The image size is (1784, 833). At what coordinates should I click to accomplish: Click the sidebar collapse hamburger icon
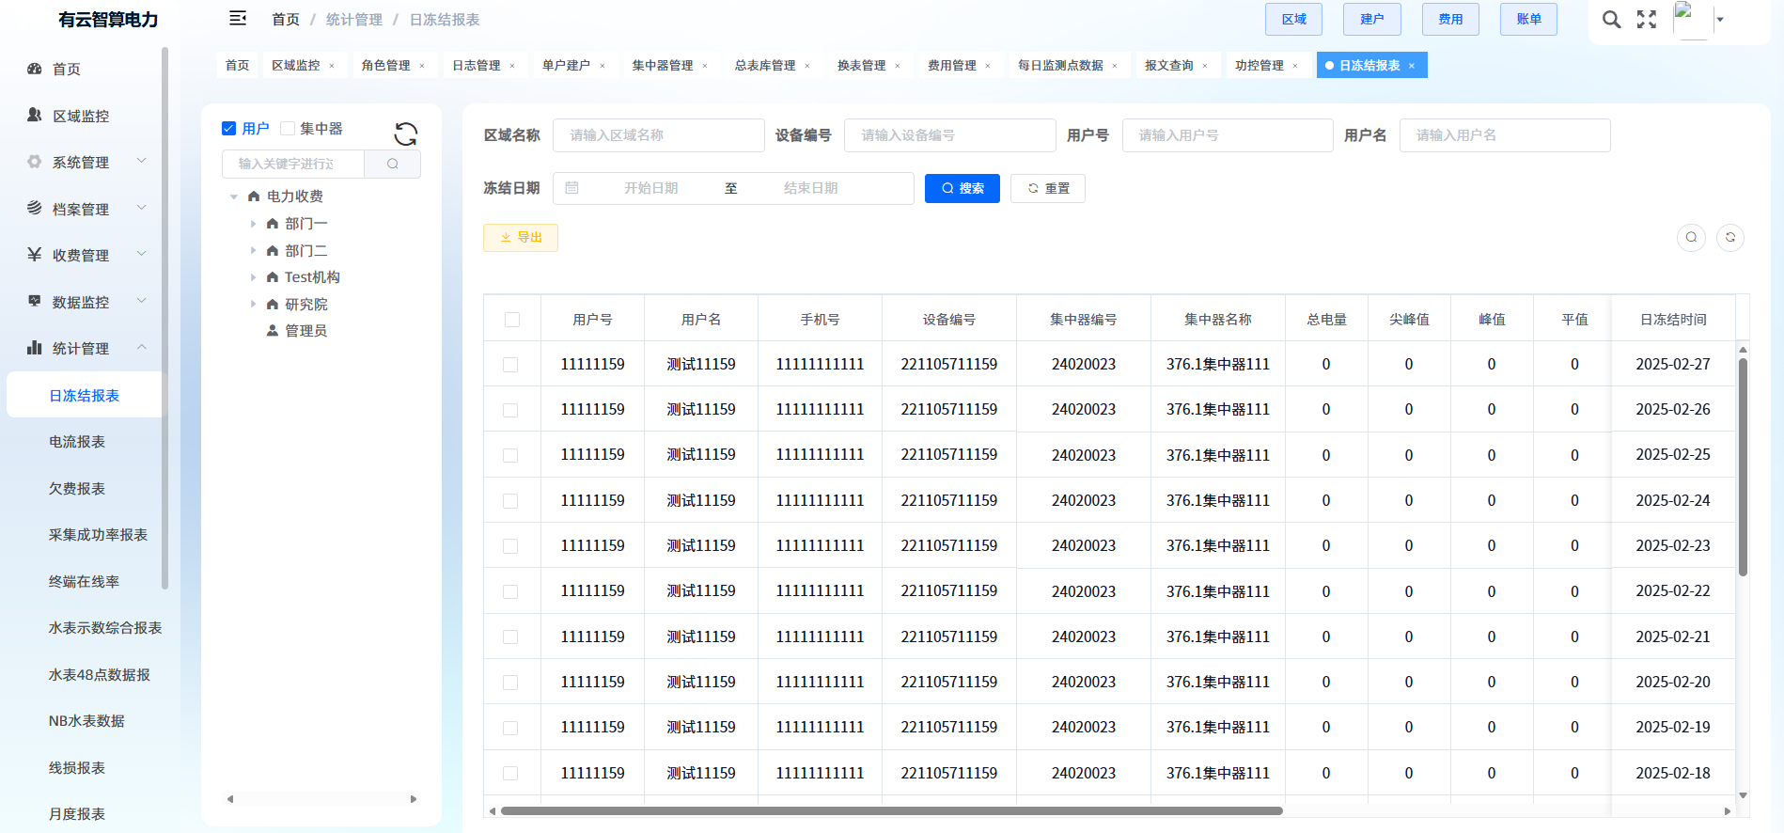click(x=238, y=18)
